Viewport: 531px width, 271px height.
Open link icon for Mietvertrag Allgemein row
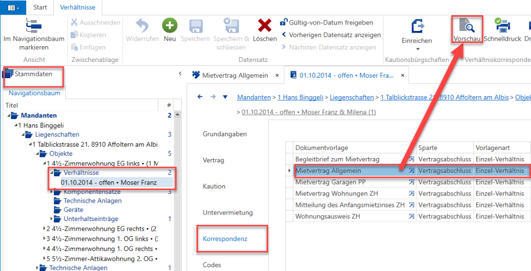coord(411,171)
